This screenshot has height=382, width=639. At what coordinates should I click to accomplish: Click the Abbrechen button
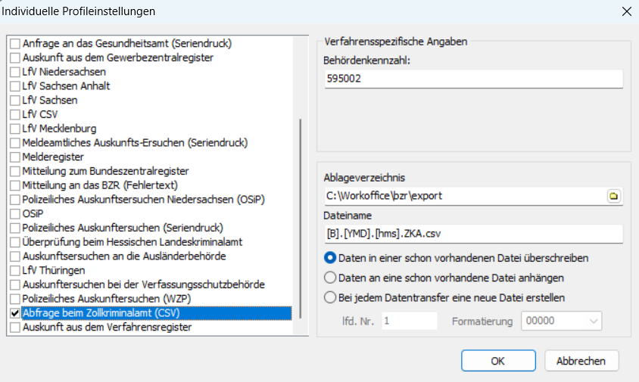[x=581, y=361]
